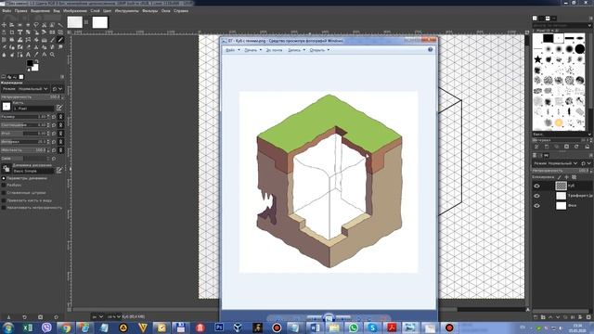
Task: Edit the current brush next to 'Pixel' field
Action: [x=59, y=108]
